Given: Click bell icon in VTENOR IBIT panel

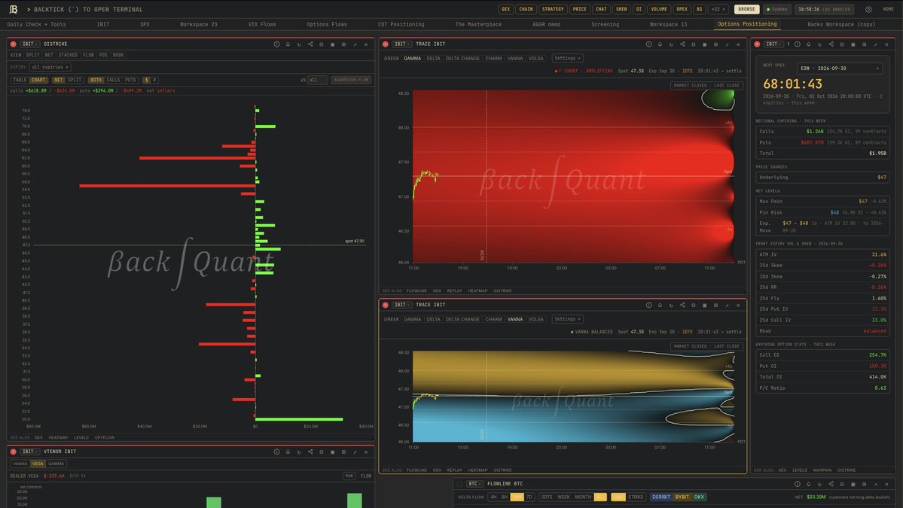Looking at the screenshot, I should pyautogui.click(x=288, y=452).
